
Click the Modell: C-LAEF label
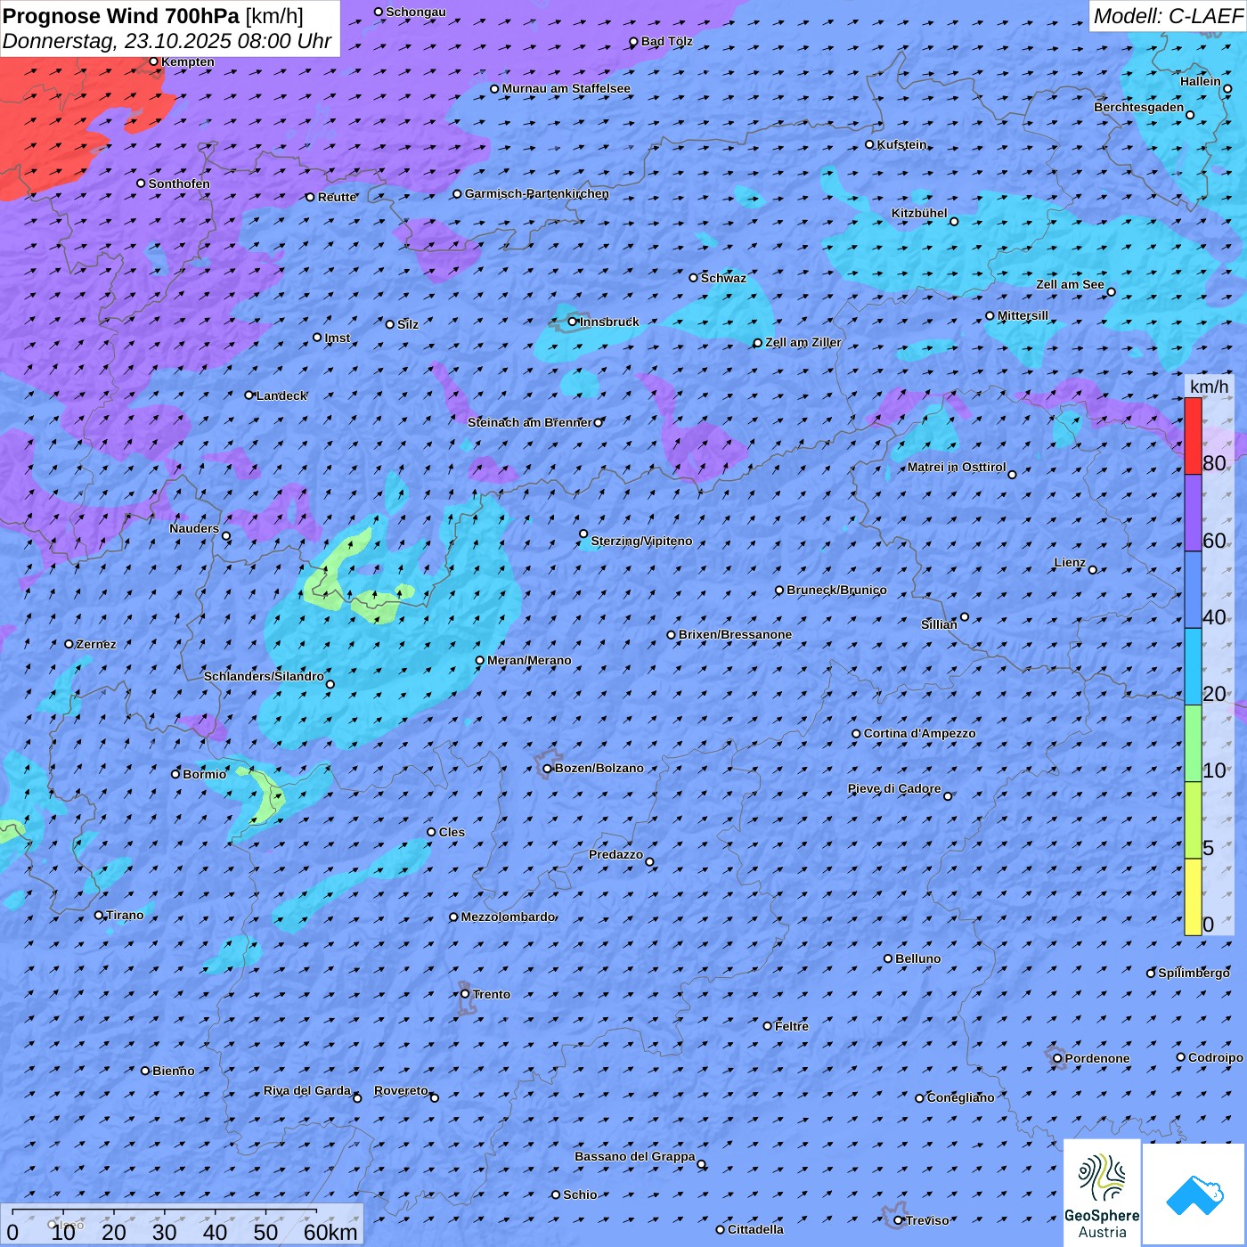pyautogui.click(x=1167, y=16)
